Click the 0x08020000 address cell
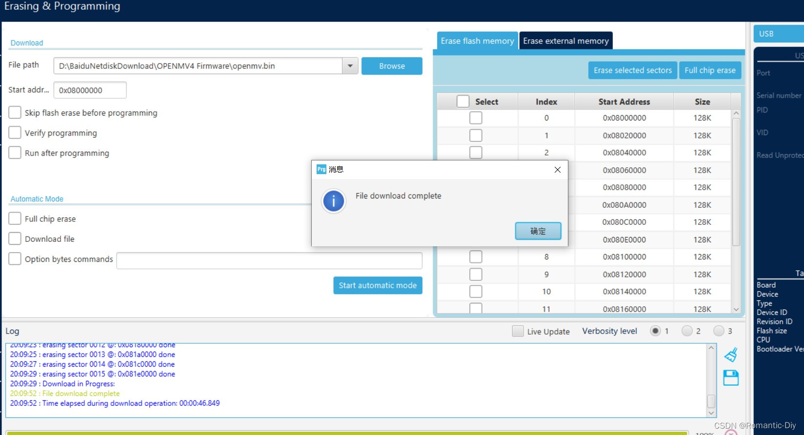The height and width of the screenshot is (435, 804). 624,135
